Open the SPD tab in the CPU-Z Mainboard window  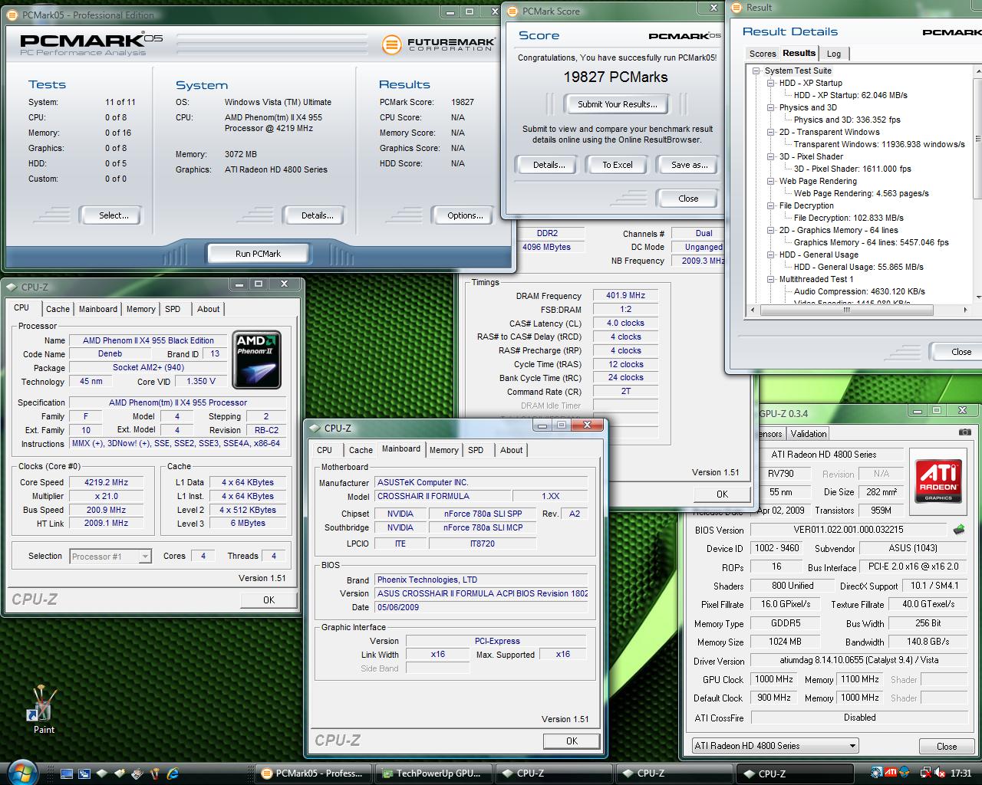point(476,450)
